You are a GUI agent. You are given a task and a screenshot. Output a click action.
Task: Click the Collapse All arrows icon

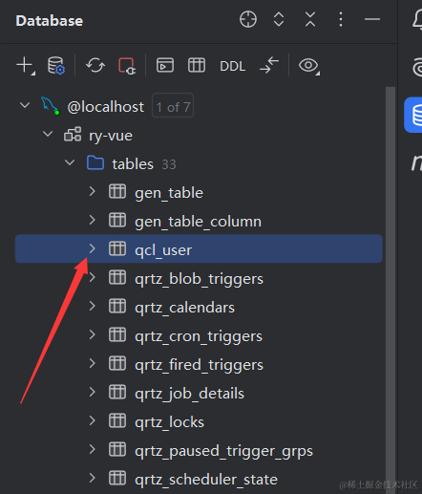pyautogui.click(x=310, y=19)
